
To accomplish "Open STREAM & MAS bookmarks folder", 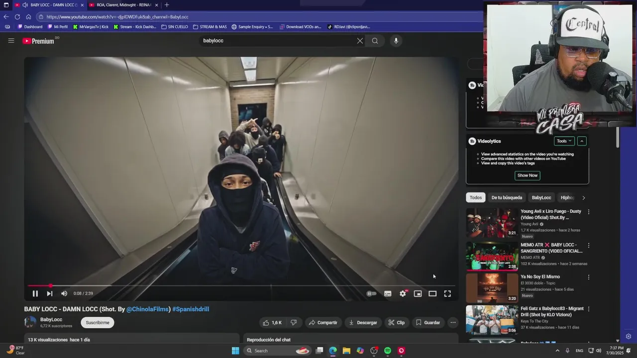I will point(210,27).
